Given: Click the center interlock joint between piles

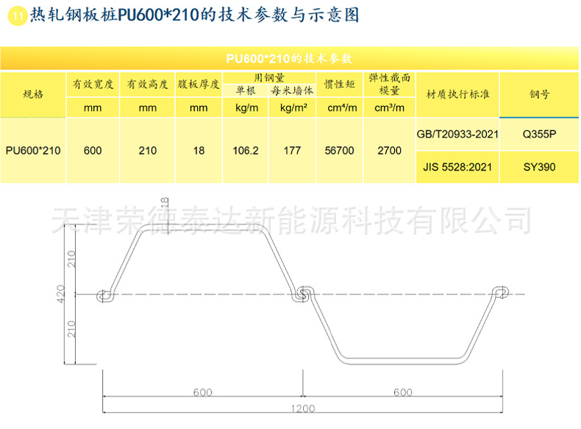Looking at the screenshot, I should point(303,294).
